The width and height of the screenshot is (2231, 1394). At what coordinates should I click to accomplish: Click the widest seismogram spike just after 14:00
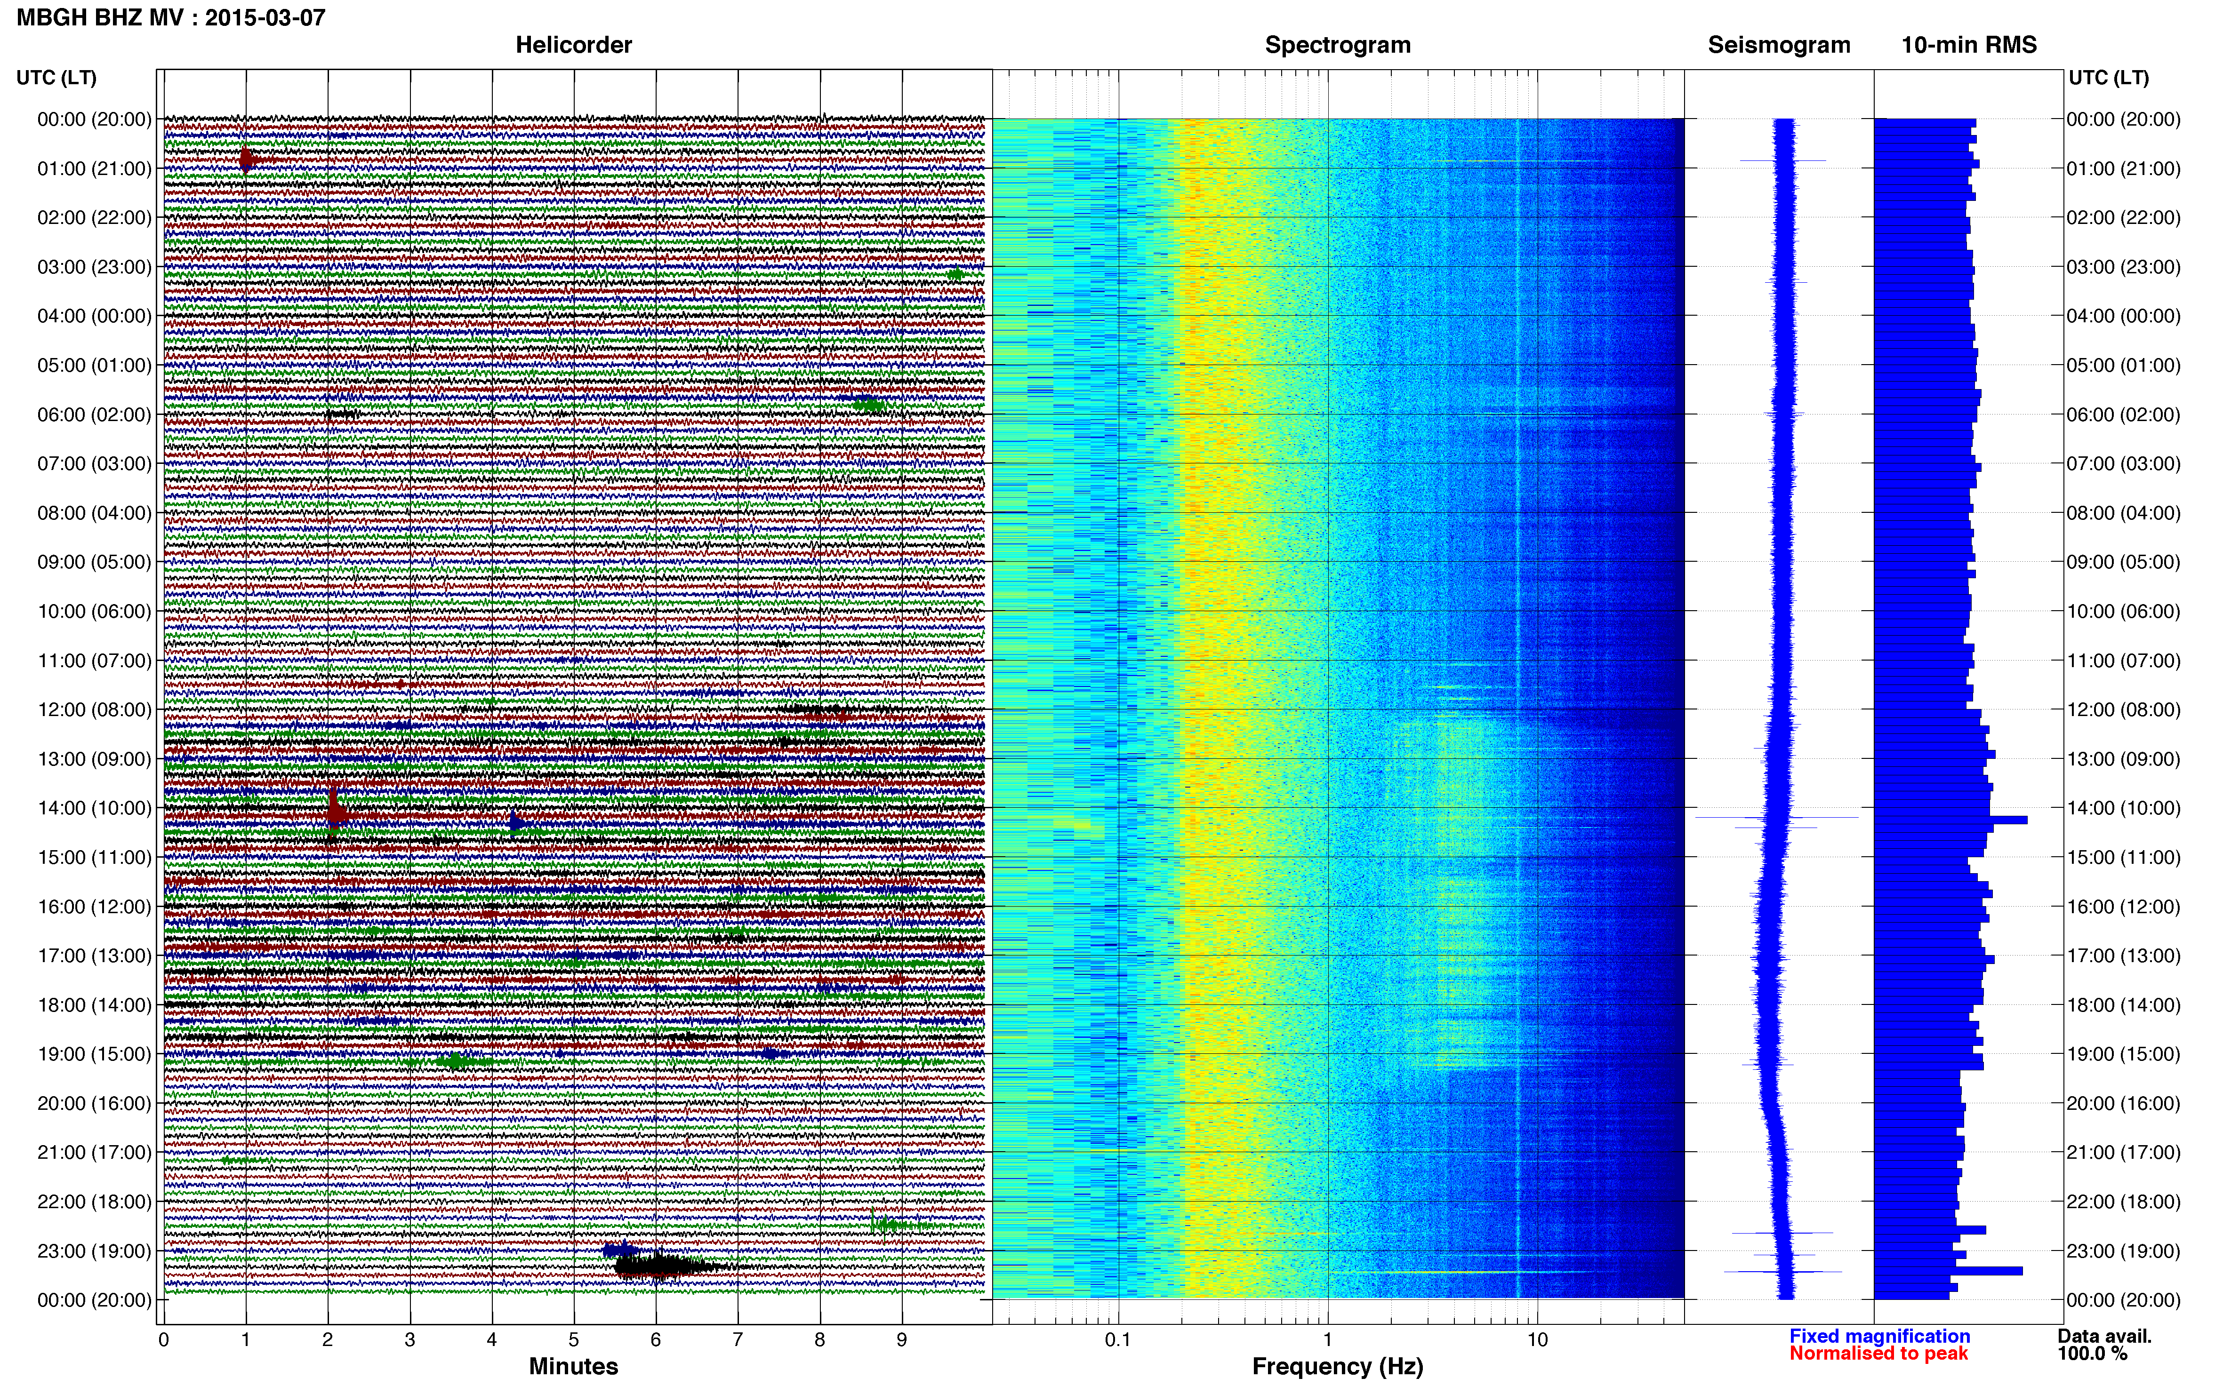click(1776, 817)
